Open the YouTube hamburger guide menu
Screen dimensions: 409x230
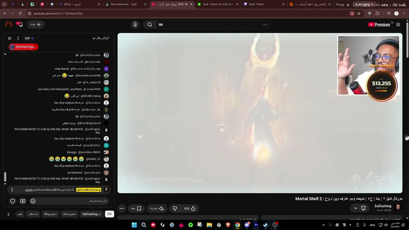398,25
